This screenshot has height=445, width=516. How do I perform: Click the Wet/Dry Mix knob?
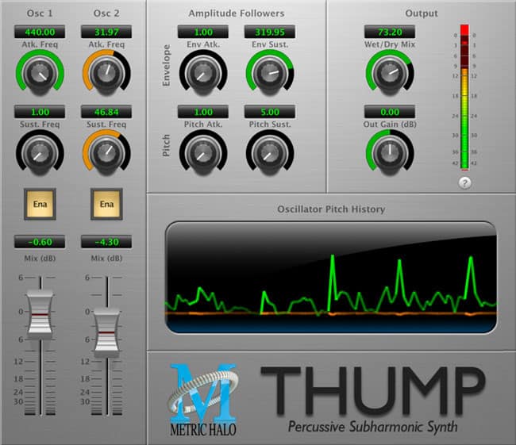pyautogui.click(x=390, y=73)
